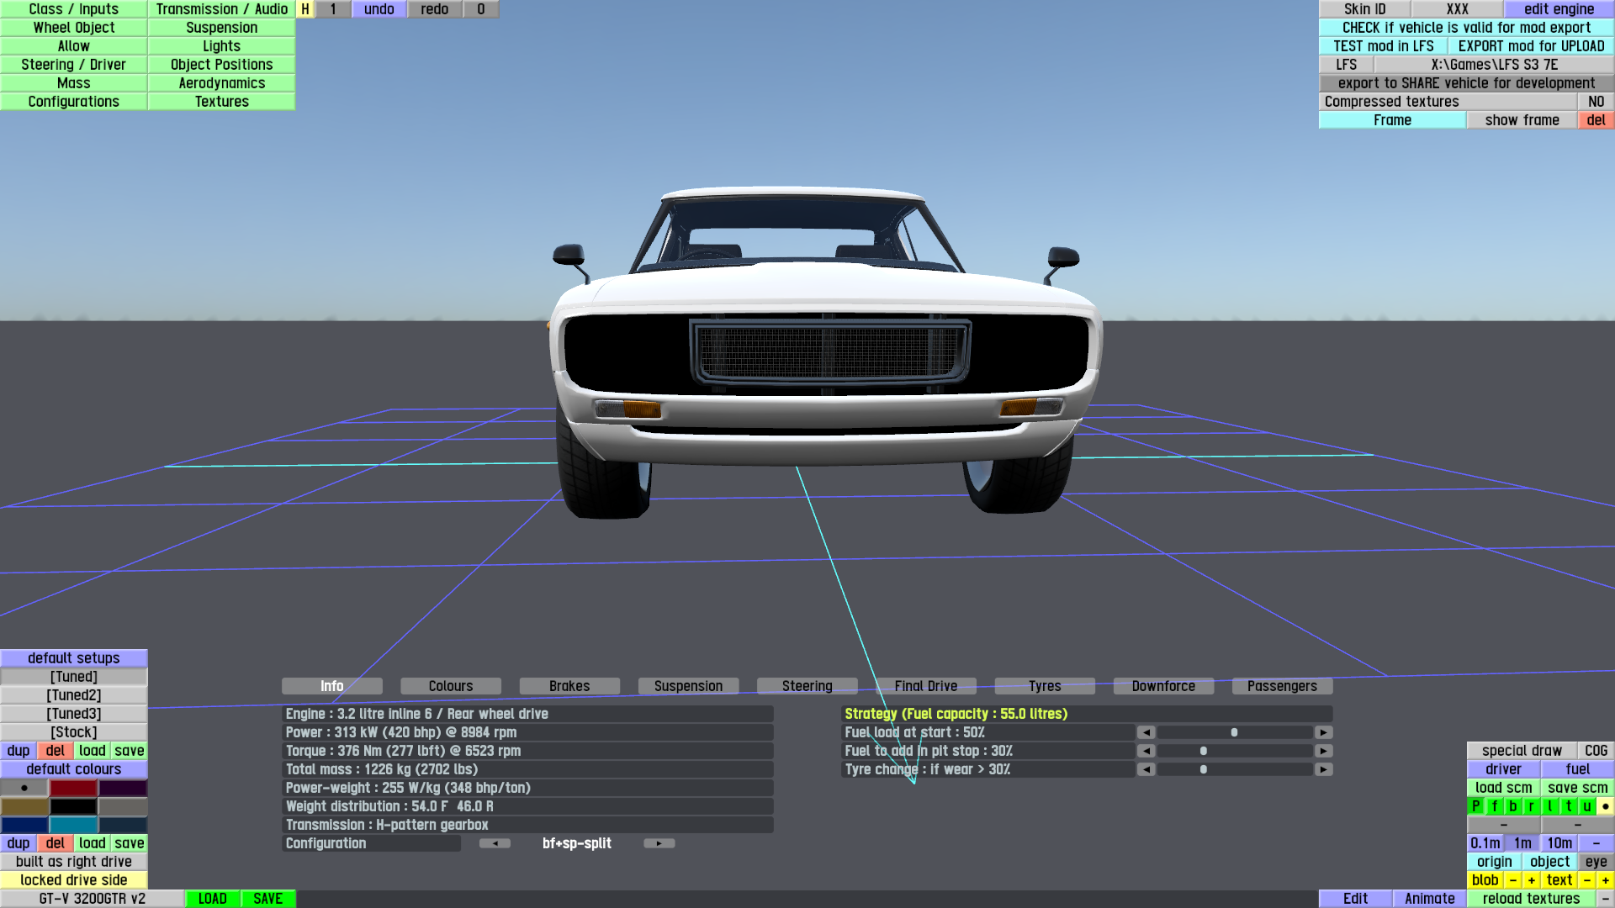The height and width of the screenshot is (908, 1615).
Task: Click 'EXPORT mod for UPLOAD' button
Action: [1531, 46]
